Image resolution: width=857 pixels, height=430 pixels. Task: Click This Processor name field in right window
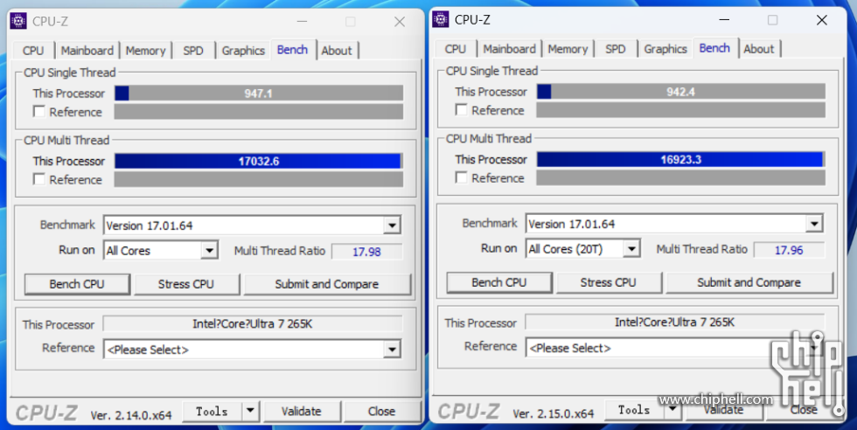[x=675, y=322]
